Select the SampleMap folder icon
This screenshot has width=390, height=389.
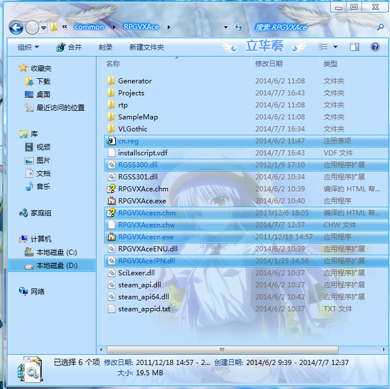click(x=111, y=117)
